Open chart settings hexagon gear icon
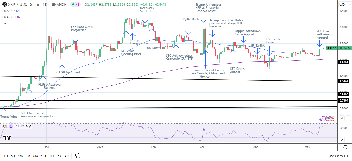The width and height of the screenshot is (352, 161). coord(345,147)
